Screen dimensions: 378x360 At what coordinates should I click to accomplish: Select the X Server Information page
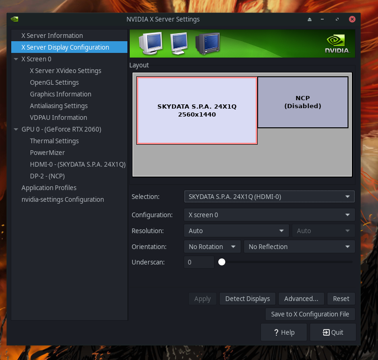pos(52,35)
